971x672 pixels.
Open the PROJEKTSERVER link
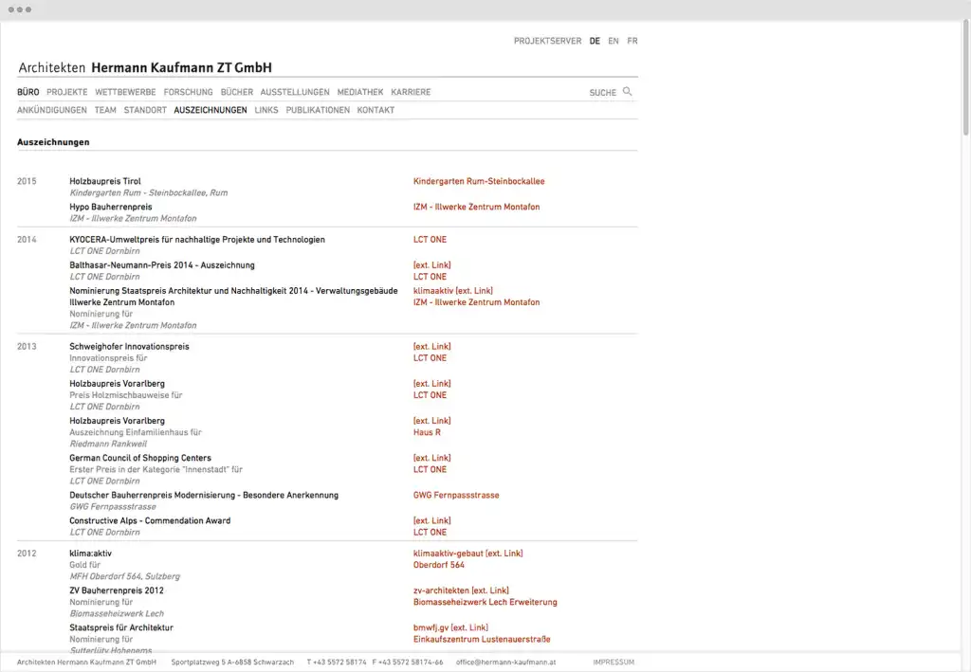(x=547, y=42)
